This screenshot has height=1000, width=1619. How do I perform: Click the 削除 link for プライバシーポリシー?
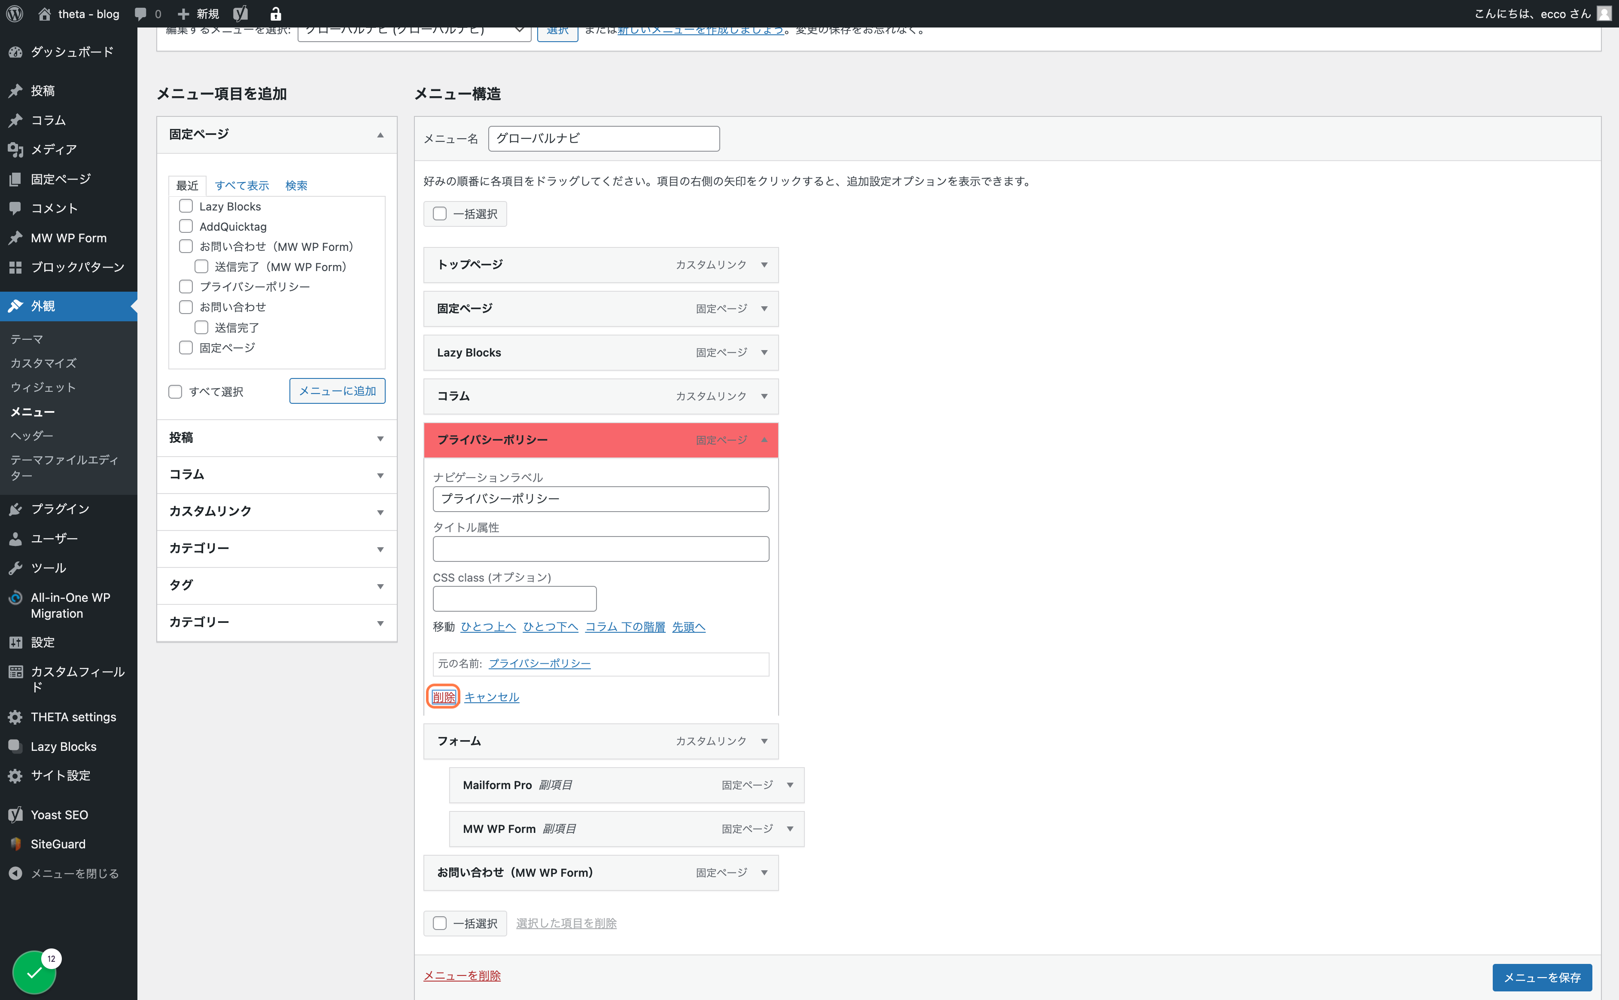coord(444,697)
